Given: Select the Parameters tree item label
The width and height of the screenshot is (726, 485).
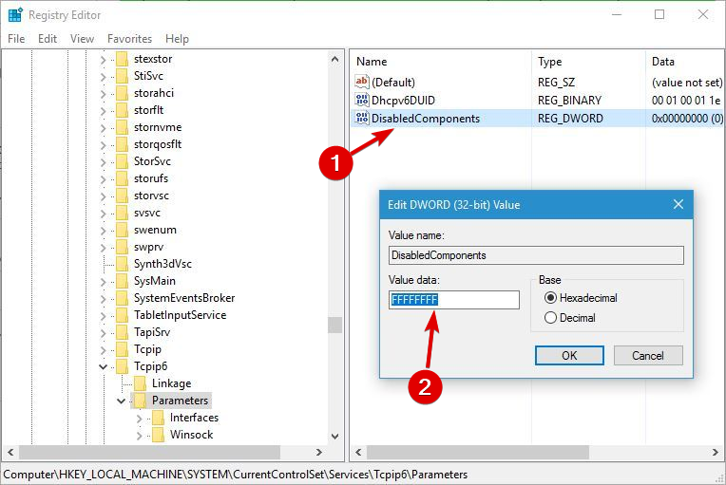Looking at the screenshot, I should [x=181, y=401].
